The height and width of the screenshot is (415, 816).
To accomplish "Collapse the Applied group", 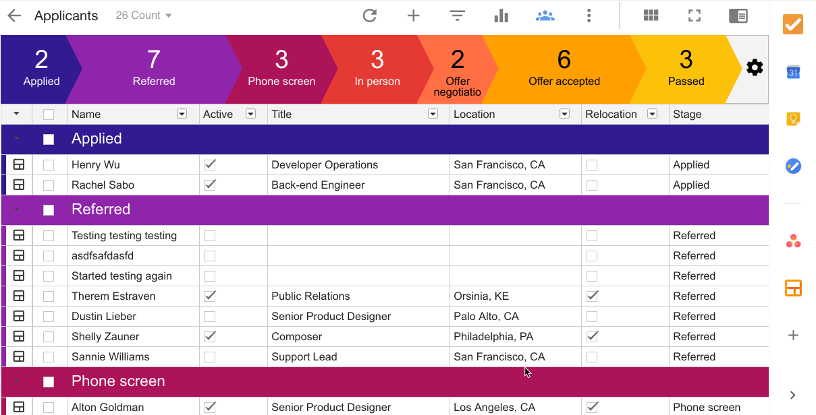I will tap(16, 139).
